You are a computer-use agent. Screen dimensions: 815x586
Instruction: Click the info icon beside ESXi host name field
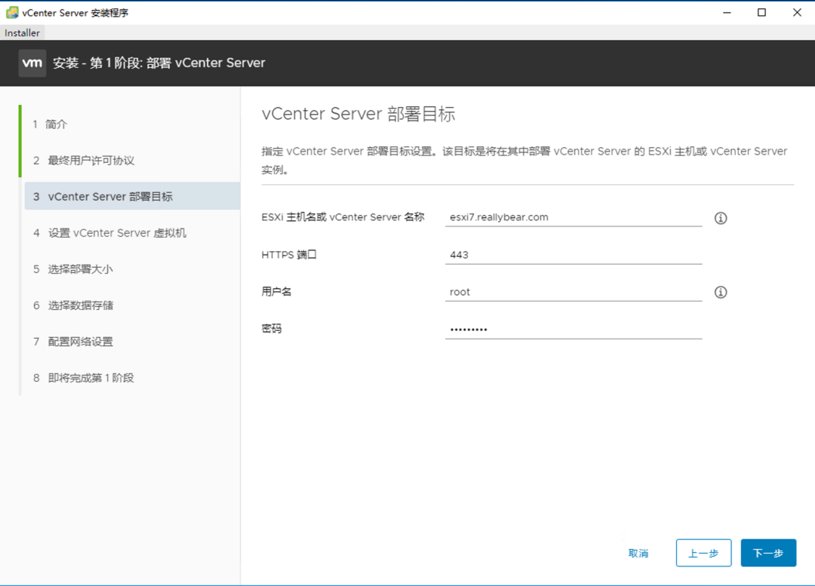pos(721,218)
